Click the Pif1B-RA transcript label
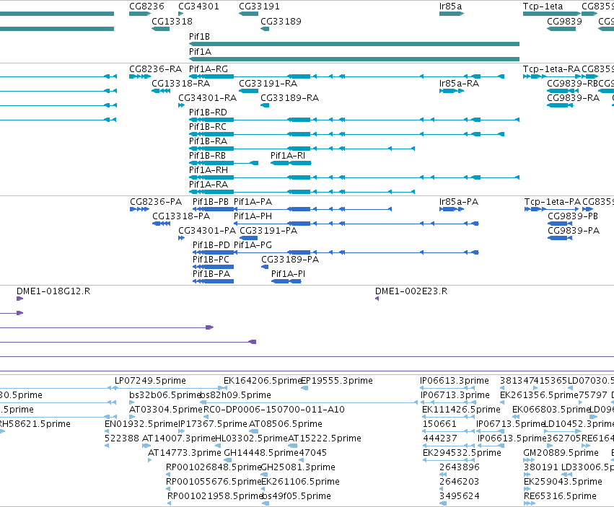Screen dimensions: 614x507 (208, 141)
